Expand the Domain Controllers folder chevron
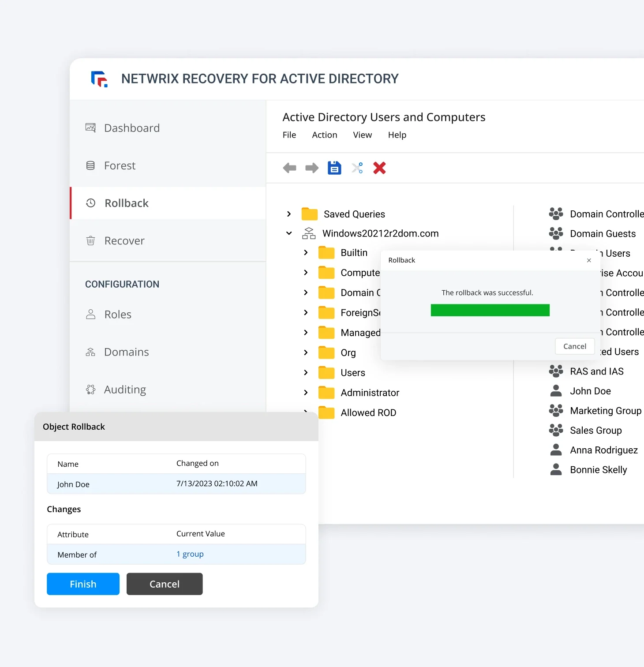This screenshot has height=667, width=644. 306,292
